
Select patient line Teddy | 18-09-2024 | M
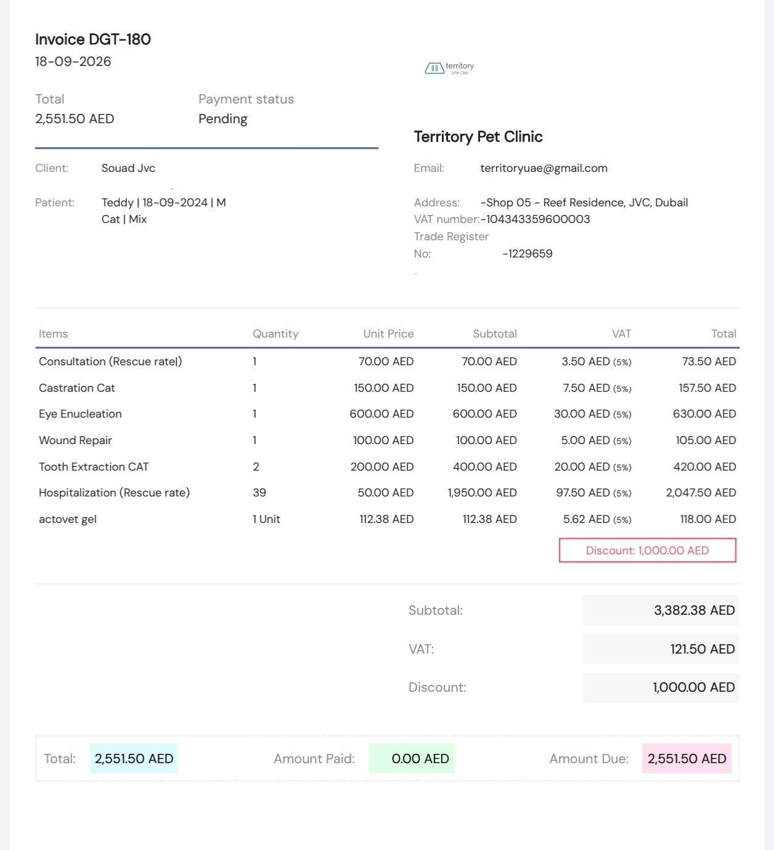tap(163, 203)
